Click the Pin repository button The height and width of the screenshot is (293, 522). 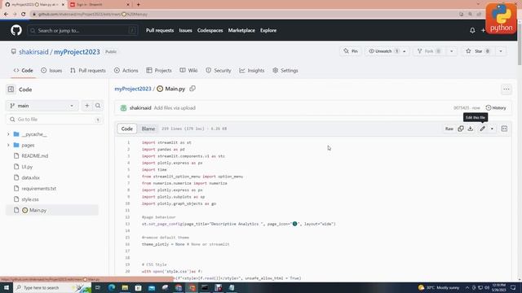351,51
